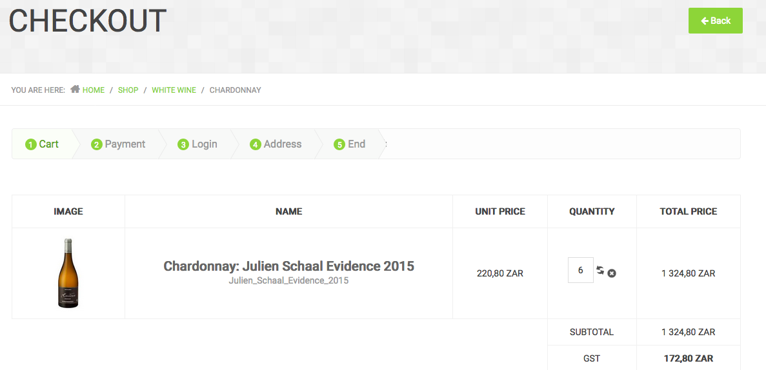Open Chardonnay: Julien Schaal Evidence 2015 product
766x370 pixels.
click(x=288, y=266)
